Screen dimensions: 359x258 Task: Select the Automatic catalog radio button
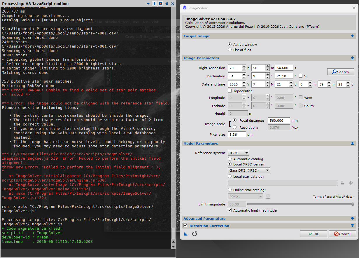pyautogui.click(x=230, y=159)
